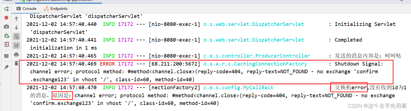The width and height of the screenshot is (411, 111).
Task: Toggle scroll to end of console
Action: [x=16, y=45]
